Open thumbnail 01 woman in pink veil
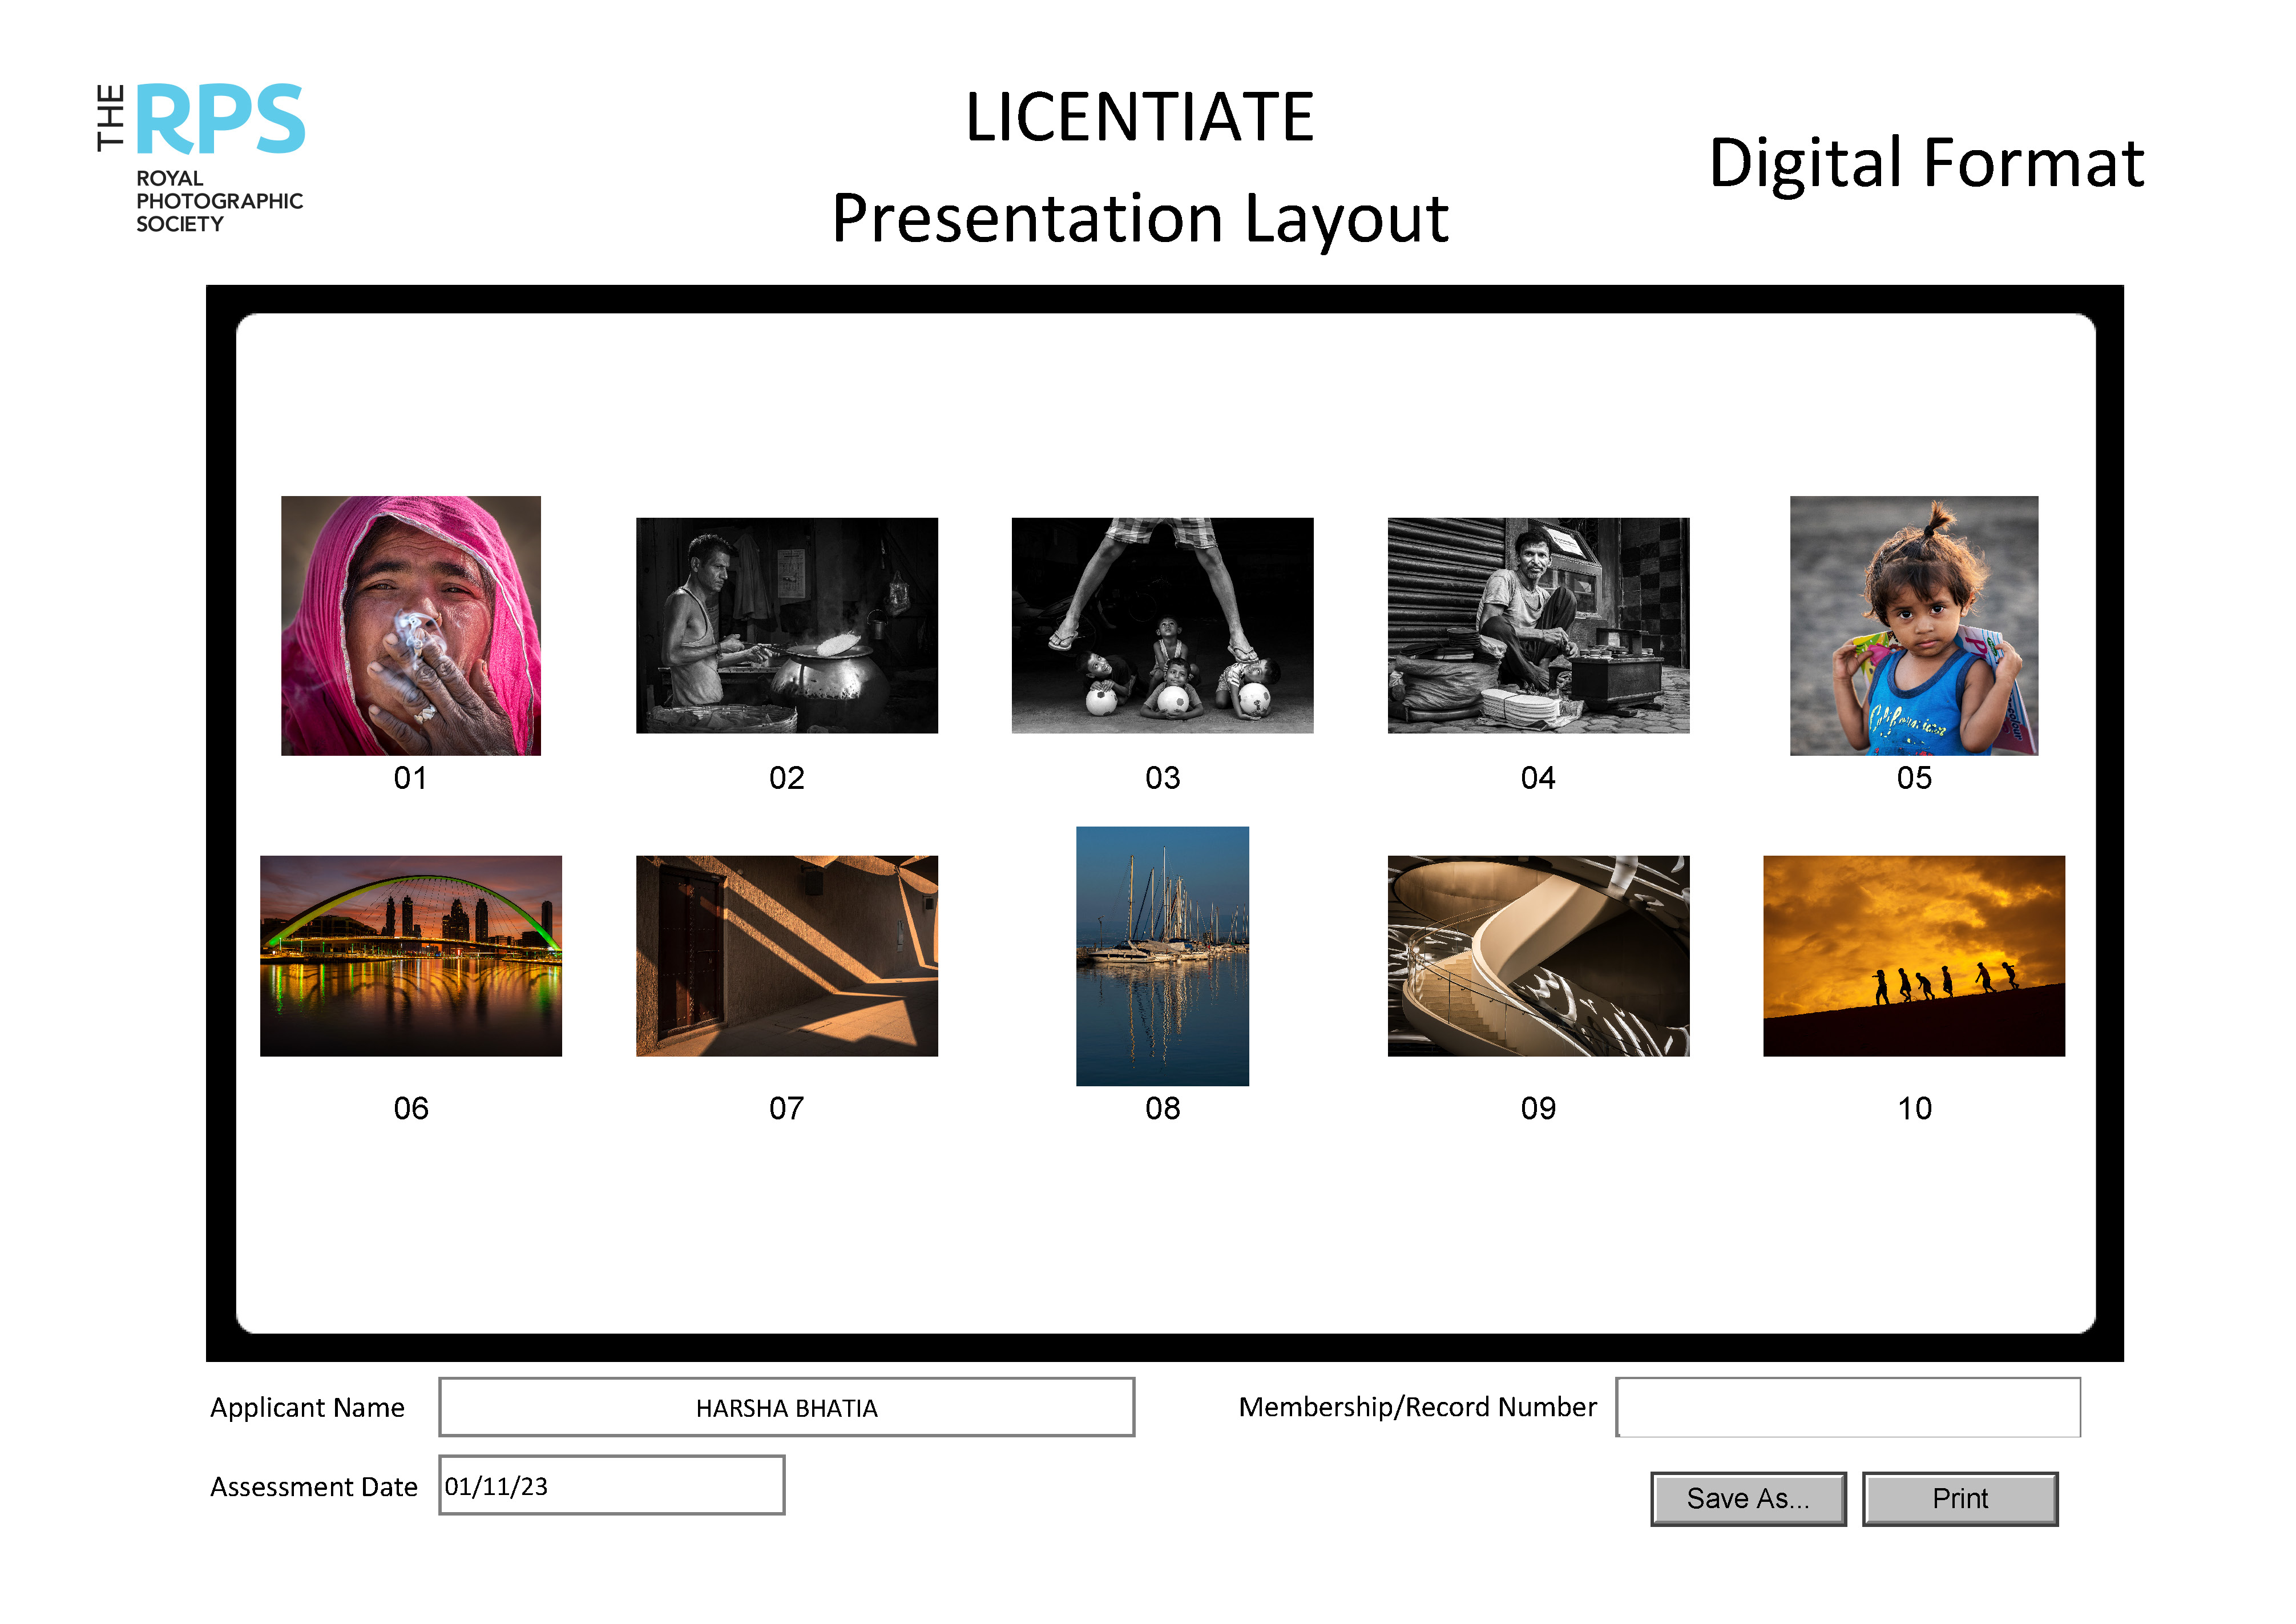The image size is (2296, 1624). [410, 625]
